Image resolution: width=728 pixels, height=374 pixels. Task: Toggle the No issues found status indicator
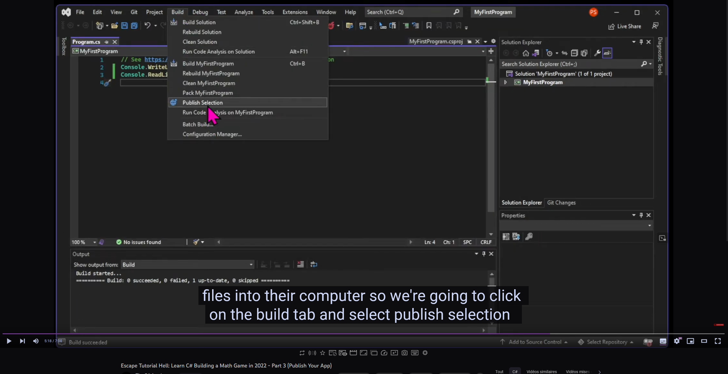point(138,242)
